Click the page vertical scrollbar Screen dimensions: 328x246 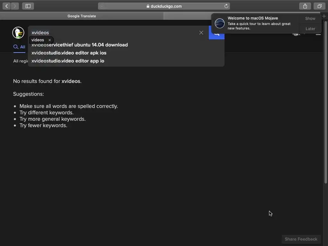[x=325, y=102]
